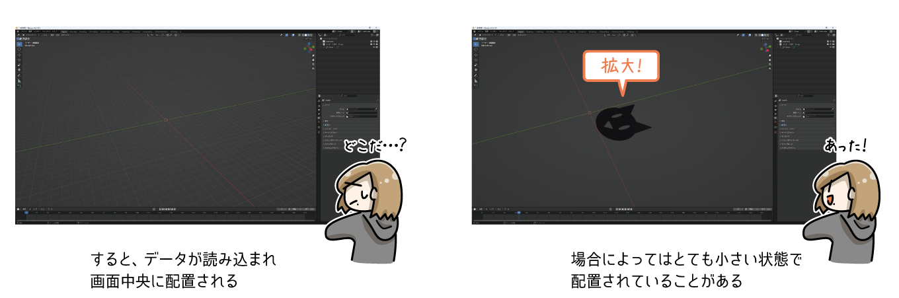Click the navigation gizmo in left Blender screenshot
This screenshot has width=899, height=298.
pyautogui.click(x=311, y=48)
